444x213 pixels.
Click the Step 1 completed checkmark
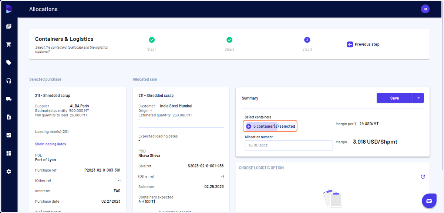[x=152, y=40]
